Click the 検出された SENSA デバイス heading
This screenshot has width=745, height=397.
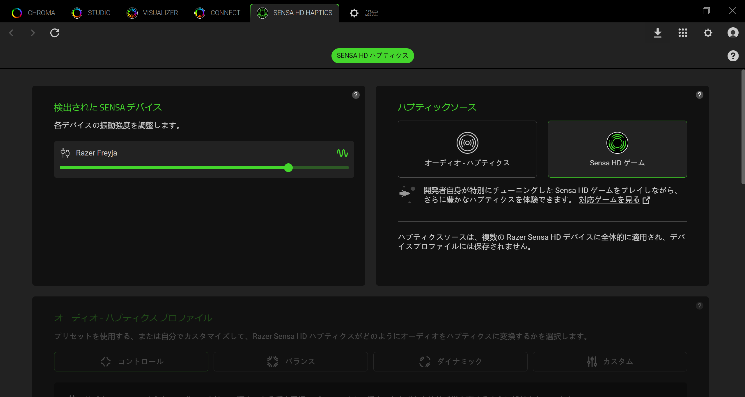[x=108, y=107]
